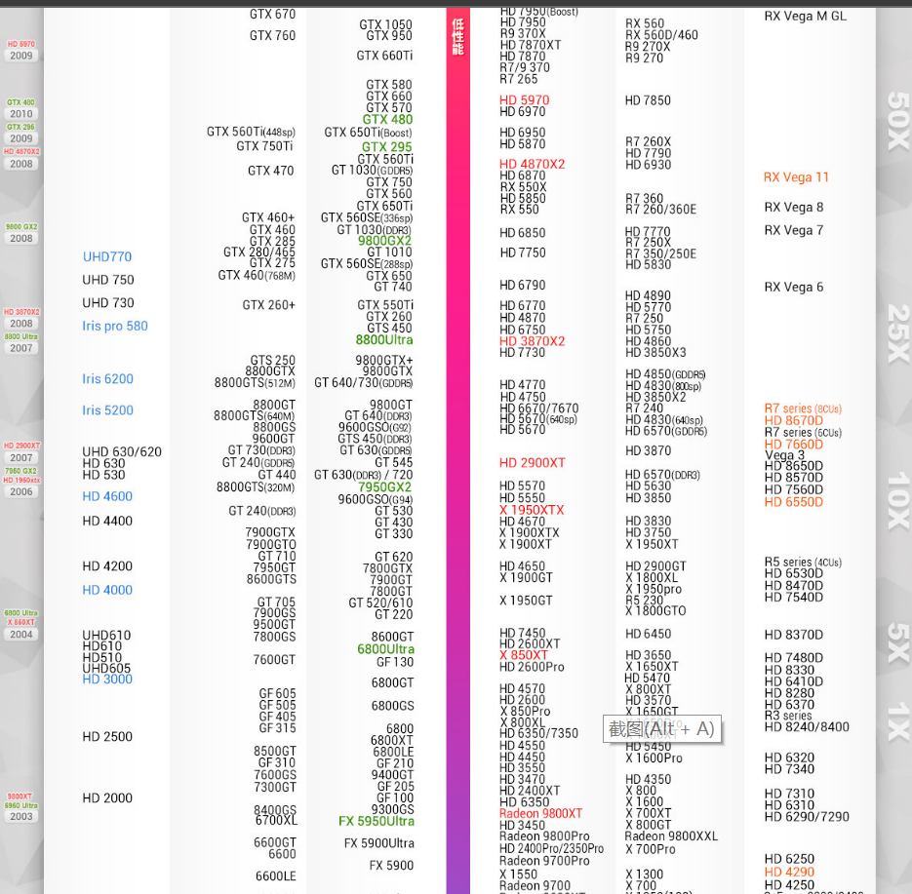Viewport: 912px width, 894px height.
Task: Click the 50X performance scale label
Action: coord(897,120)
